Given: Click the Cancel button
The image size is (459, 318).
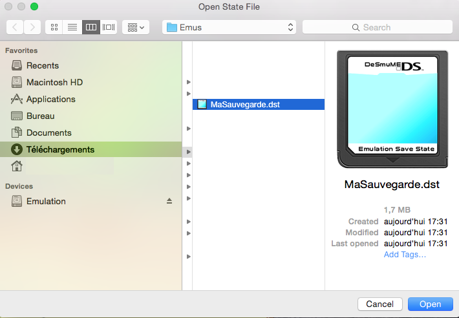Looking at the screenshot, I should coord(380,304).
